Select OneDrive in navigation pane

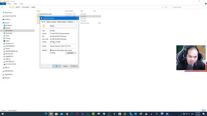pyautogui.click(x=7, y=19)
